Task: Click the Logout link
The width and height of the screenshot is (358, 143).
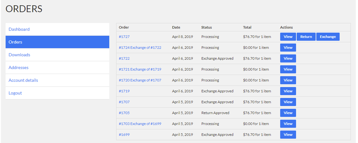Action: [x=15, y=93]
